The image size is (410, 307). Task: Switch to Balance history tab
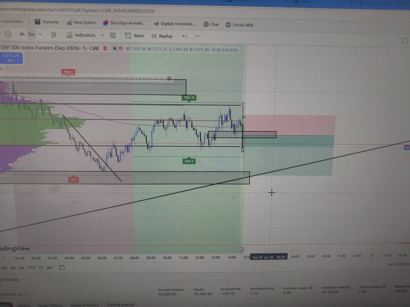coord(85,305)
